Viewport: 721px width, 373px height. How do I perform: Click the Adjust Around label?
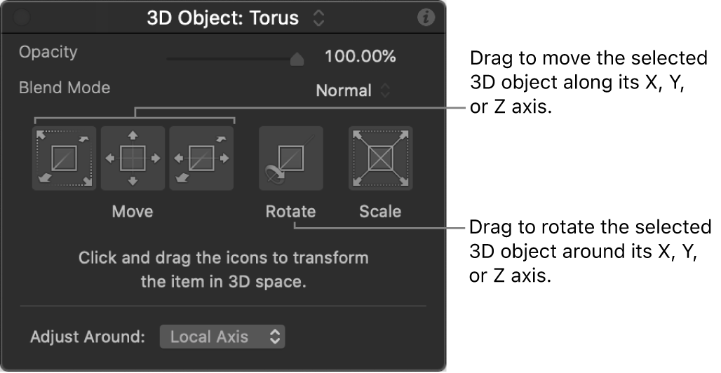point(88,337)
